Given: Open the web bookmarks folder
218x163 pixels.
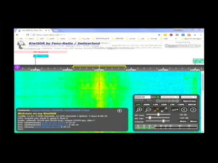Looking at the screenshot, I should click(x=164, y=39).
